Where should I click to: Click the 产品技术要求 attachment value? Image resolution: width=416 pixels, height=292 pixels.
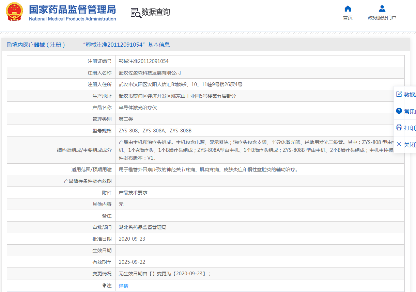point(133,193)
